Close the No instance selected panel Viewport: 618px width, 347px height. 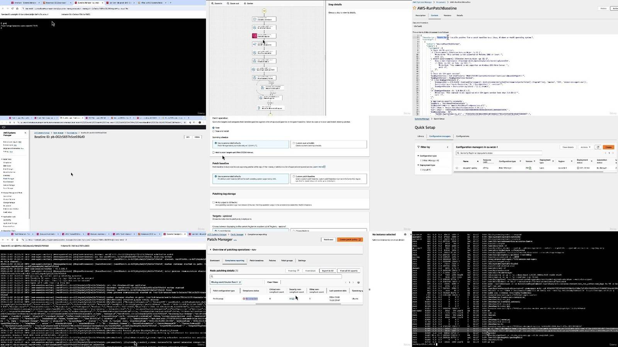pos(411,234)
